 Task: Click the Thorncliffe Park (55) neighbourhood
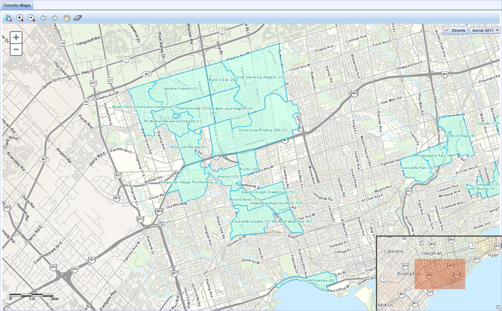(x=416, y=168)
